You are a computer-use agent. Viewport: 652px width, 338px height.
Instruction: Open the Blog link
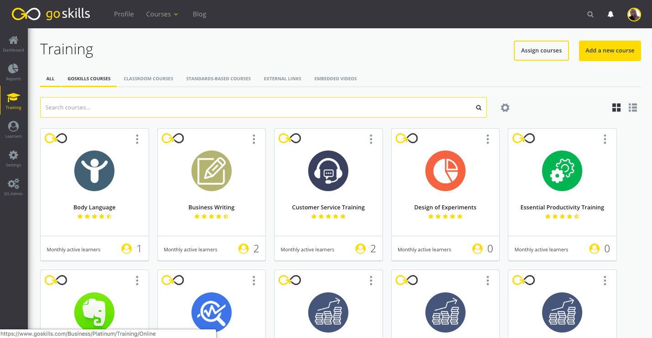199,14
